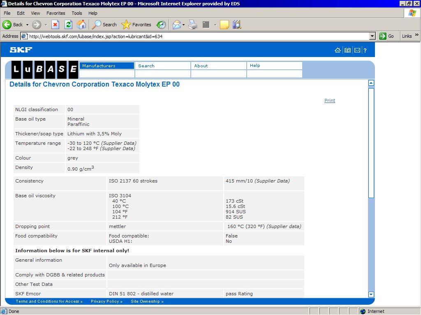Click in the Address URL field
The width and height of the screenshot is (421, 315).
pyautogui.click(x=197, y=36)
